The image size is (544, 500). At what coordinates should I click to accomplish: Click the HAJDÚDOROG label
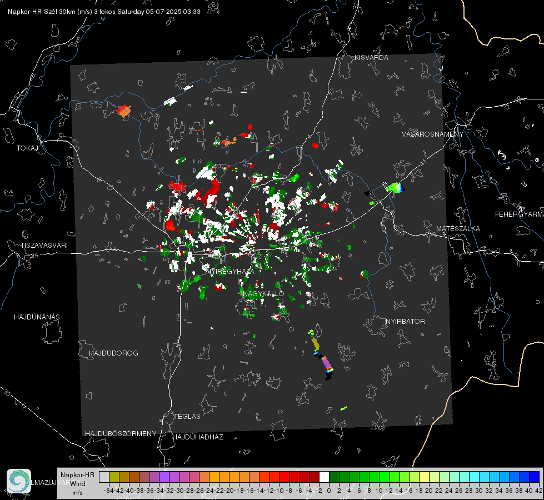[x=113, y=353]
